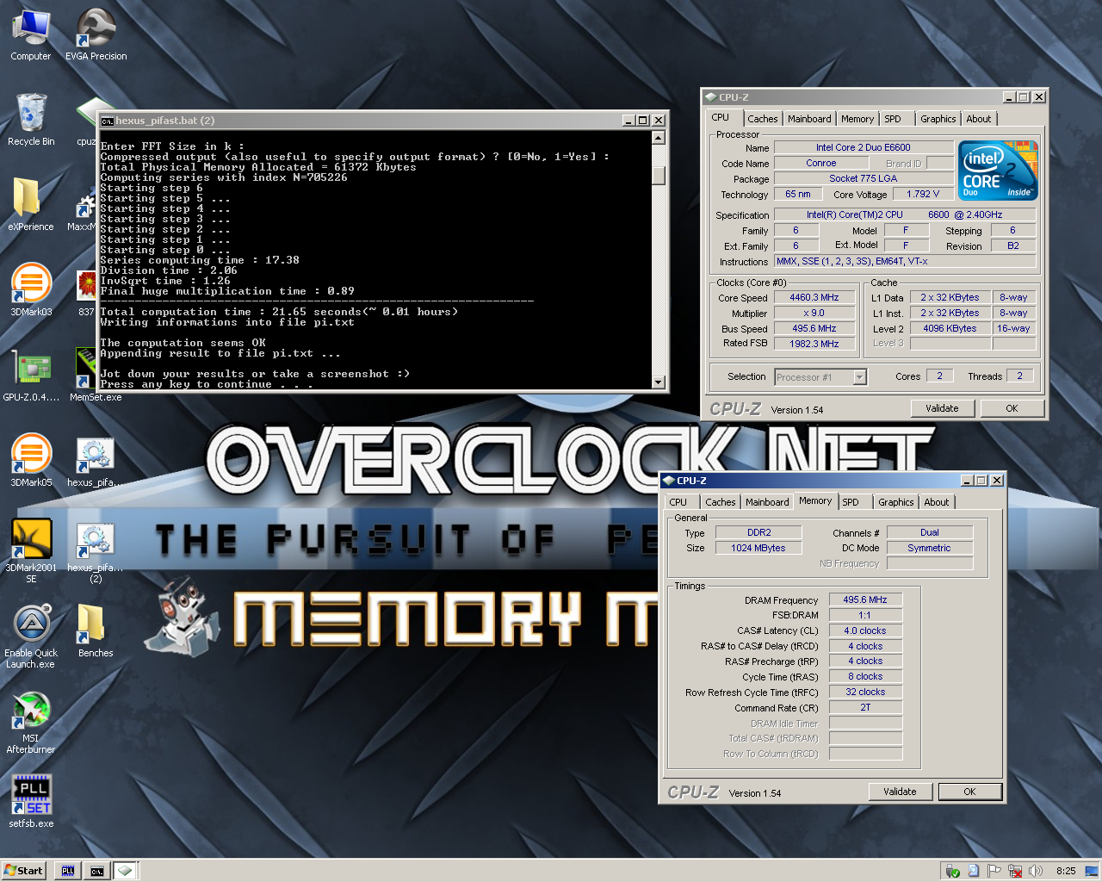Click the command prompt title bar icon
The height and width of the screenshot is (882, 1102).
[x=108, y=121]
